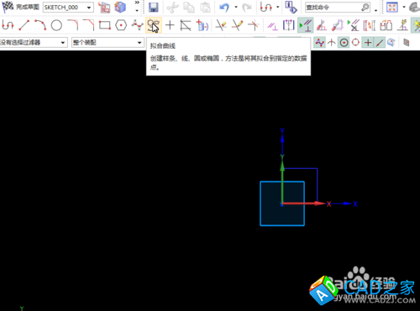Click the Auto Constrain icon
This screenshot has height=311, width=420.
(322, 25)
